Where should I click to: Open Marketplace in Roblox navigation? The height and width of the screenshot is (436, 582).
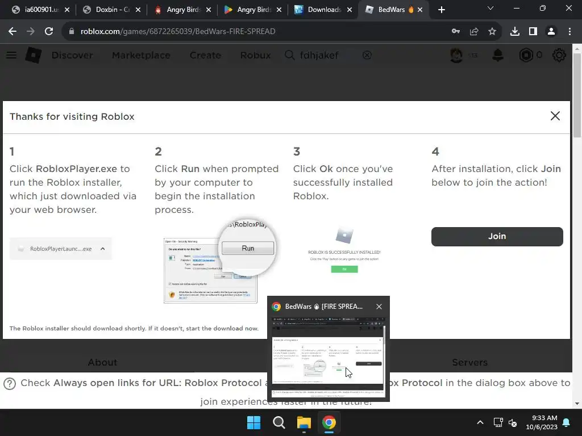141,55
